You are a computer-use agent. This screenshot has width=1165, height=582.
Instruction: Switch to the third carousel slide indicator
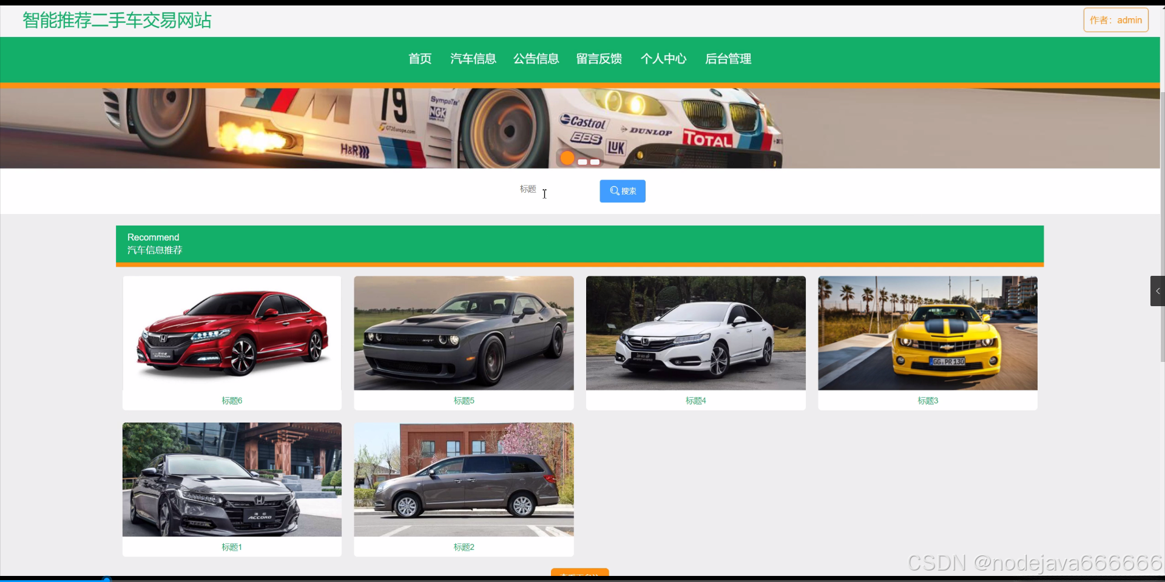pyautogui.click(x=595, y=162)
